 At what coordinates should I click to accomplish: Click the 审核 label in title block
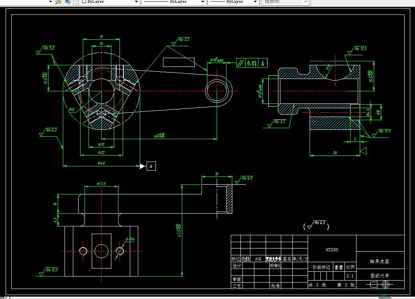click(x=237, y=279)
